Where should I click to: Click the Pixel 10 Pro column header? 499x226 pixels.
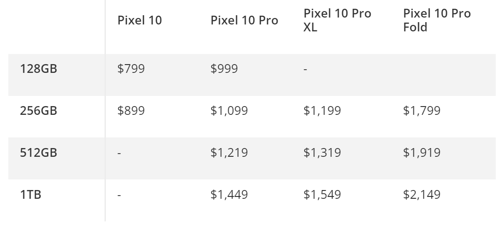click(x=244, y=21)
